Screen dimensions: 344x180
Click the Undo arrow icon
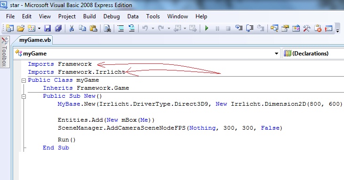[x=145, y=28]
